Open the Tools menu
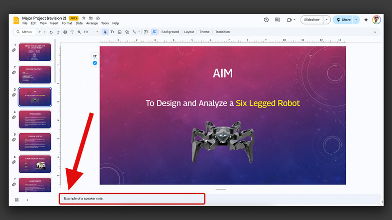Image resolution: width=392 pixels, height=220 pixels. pyautogui.click(x=105, y=23)
